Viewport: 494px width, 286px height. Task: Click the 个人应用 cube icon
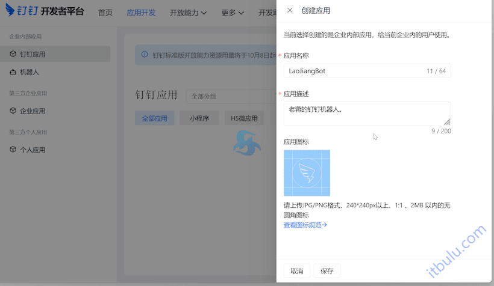(13, 149)
